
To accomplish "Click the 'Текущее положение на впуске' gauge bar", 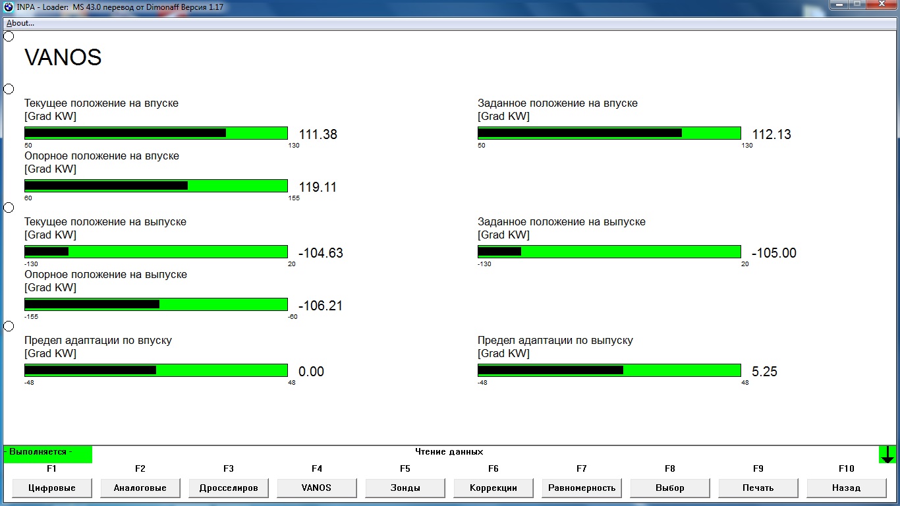I will click(156, 133).
